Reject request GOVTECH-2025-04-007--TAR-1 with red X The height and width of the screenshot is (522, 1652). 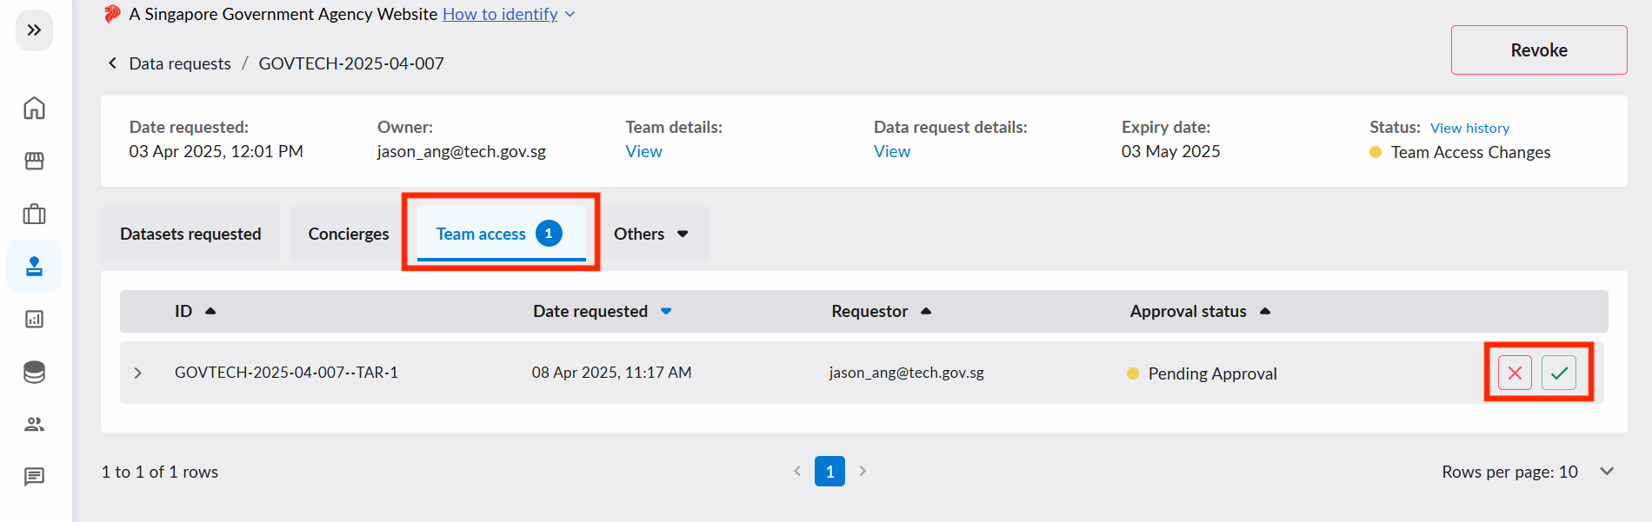tap(1515, 373)
